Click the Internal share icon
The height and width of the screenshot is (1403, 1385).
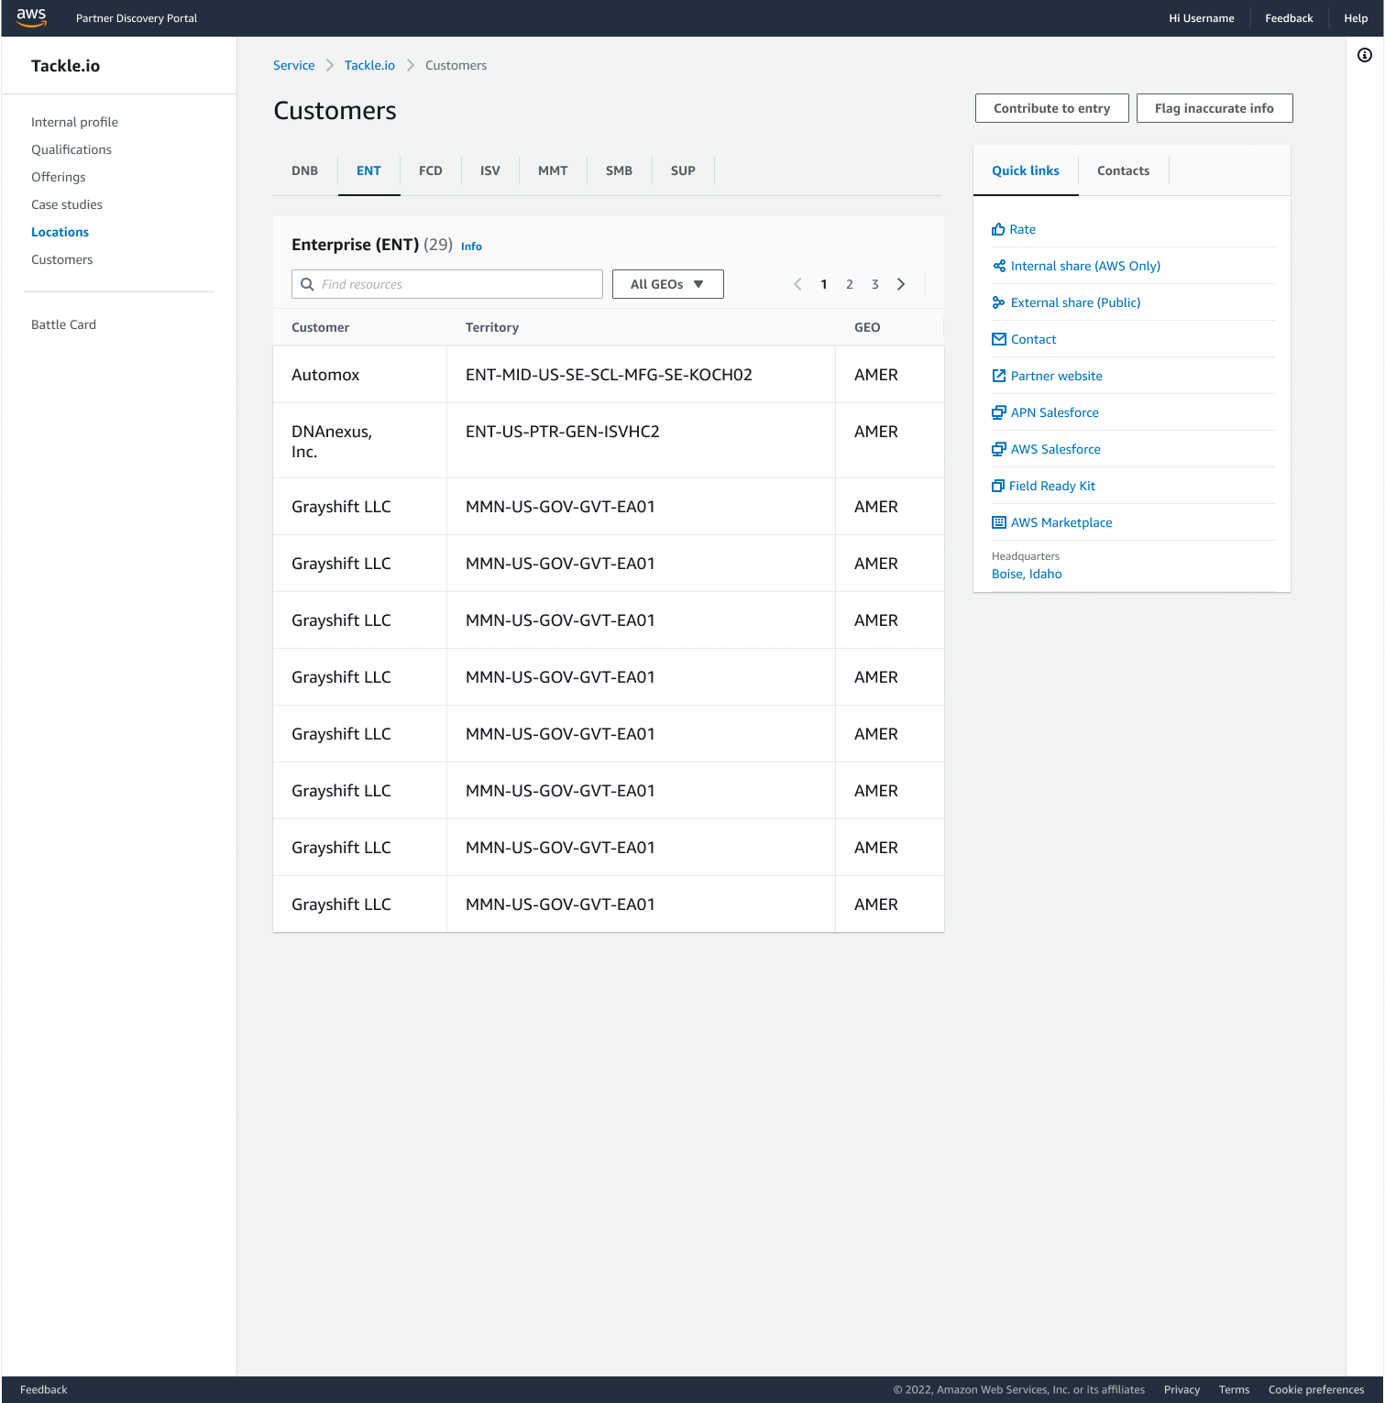[999, 266]
